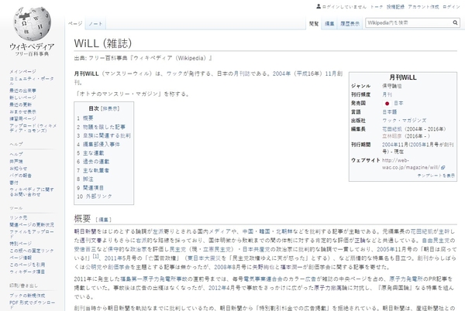
Task: Open infobox 保守論壇 genre link
Action: 392,86
